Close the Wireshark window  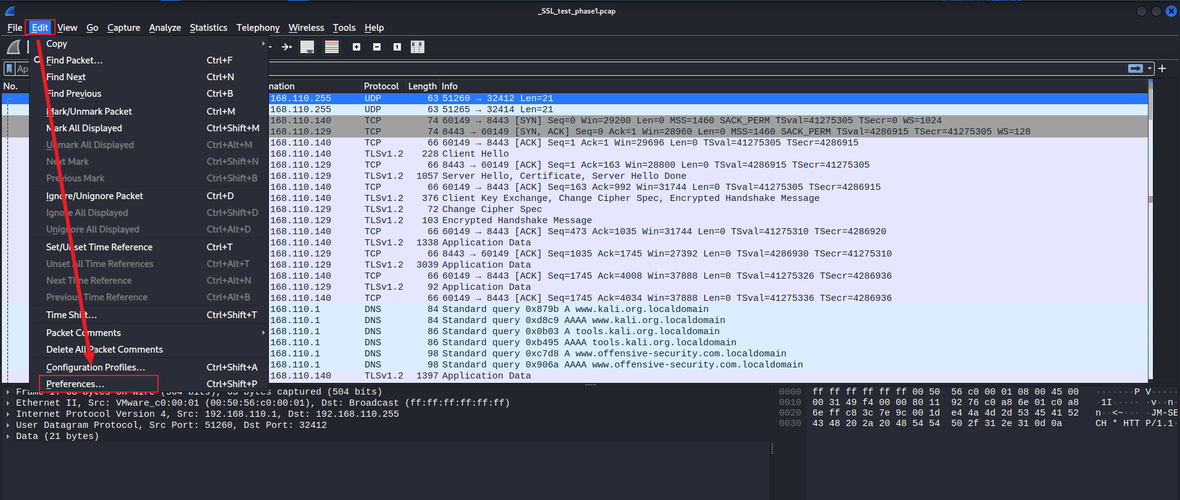tap(1171, 10)
